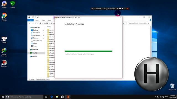Click the red stop recording button
The width and height of the screenshot is (177, 99).
coord(127,9)
